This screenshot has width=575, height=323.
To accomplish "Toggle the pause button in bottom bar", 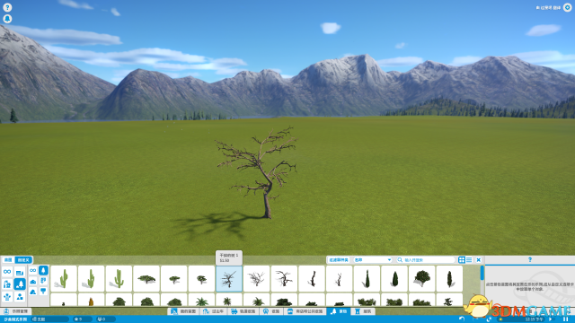I will tap(565, 319).
